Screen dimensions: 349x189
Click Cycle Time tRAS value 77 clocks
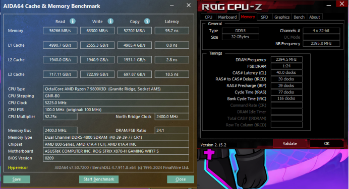(286, 92)
